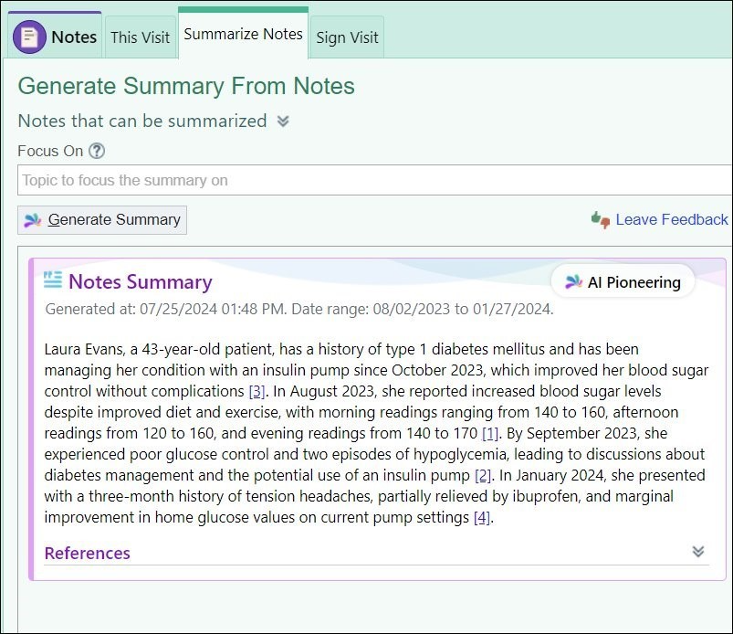
Task: Follow reference link [1] in summary
Action: click(x=489, y=433)
